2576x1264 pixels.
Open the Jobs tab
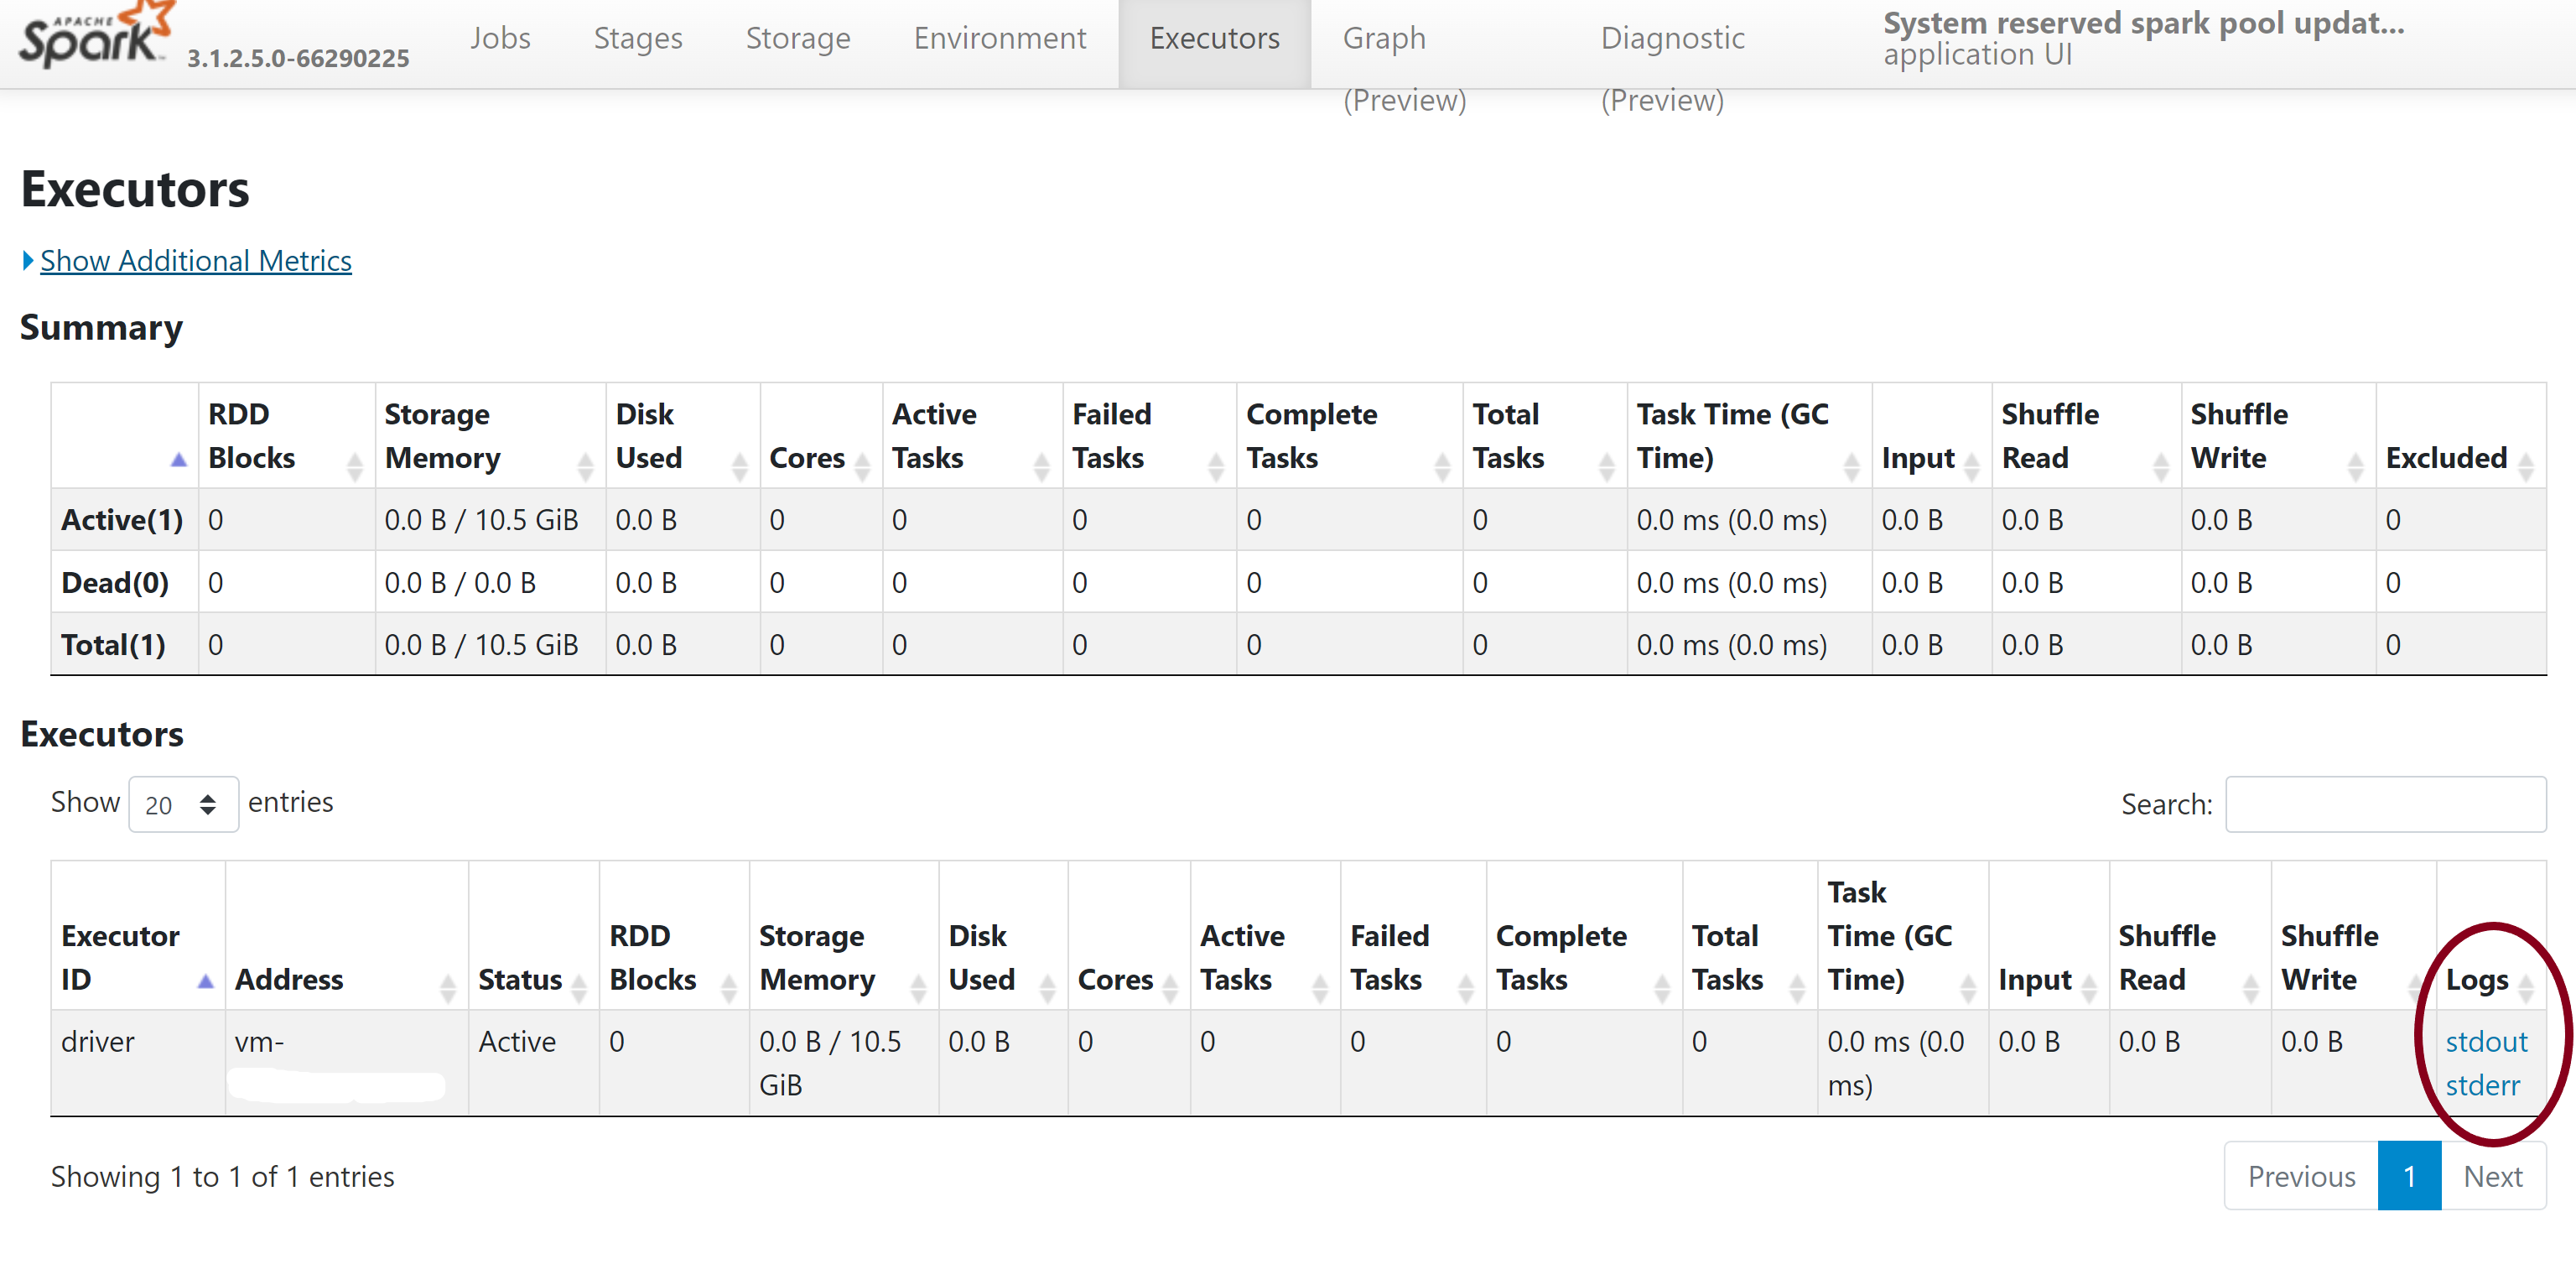pyautogui.click(x=500, y=38)
